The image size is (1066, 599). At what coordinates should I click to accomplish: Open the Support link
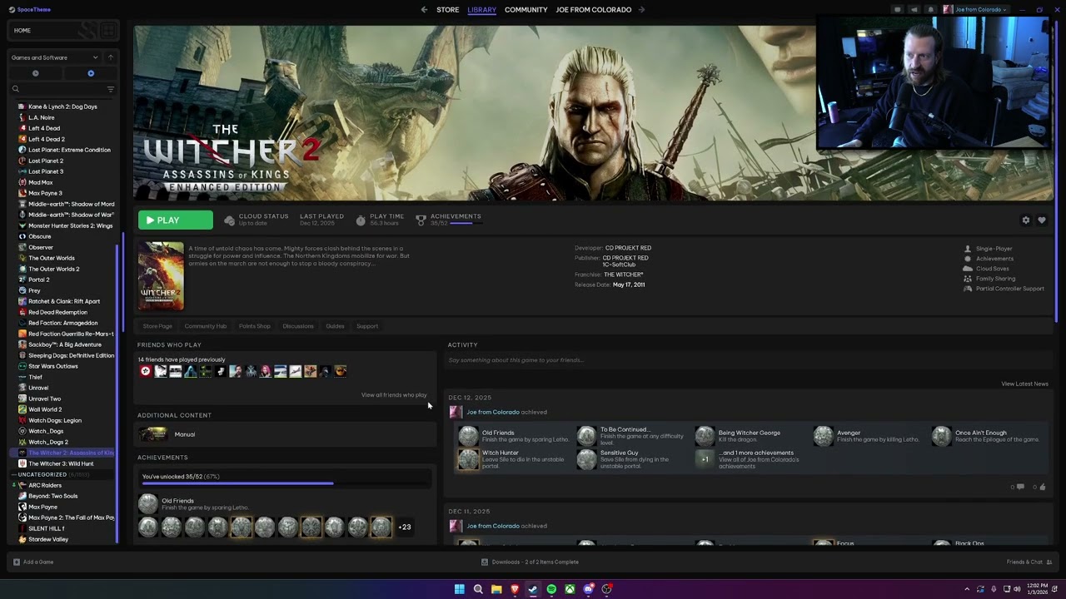(x=367, y=326)
